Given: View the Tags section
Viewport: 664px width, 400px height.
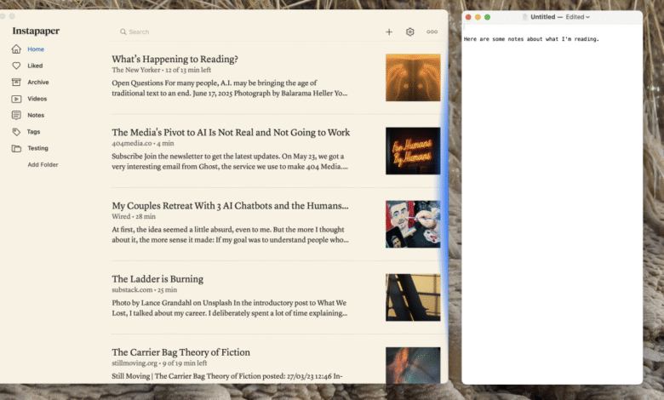Looking at the screenshot, I should [x=33, y=132].
